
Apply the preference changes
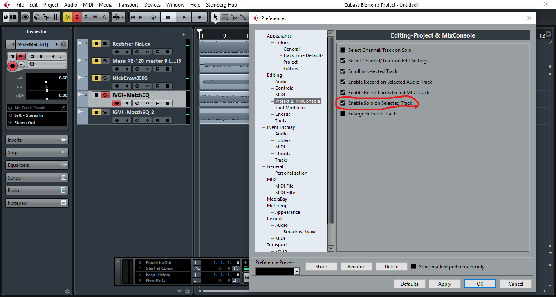click(x=445, y=284)
